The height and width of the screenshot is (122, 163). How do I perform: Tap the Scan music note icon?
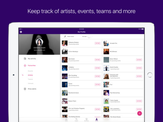65,37
